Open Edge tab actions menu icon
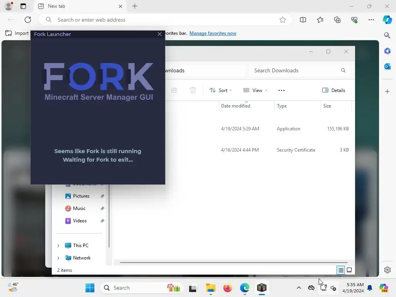Image resolution: width=396 pixels, height=297 pixels. point(23,6)
